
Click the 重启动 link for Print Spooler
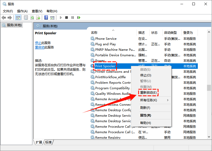pos(40,47)
